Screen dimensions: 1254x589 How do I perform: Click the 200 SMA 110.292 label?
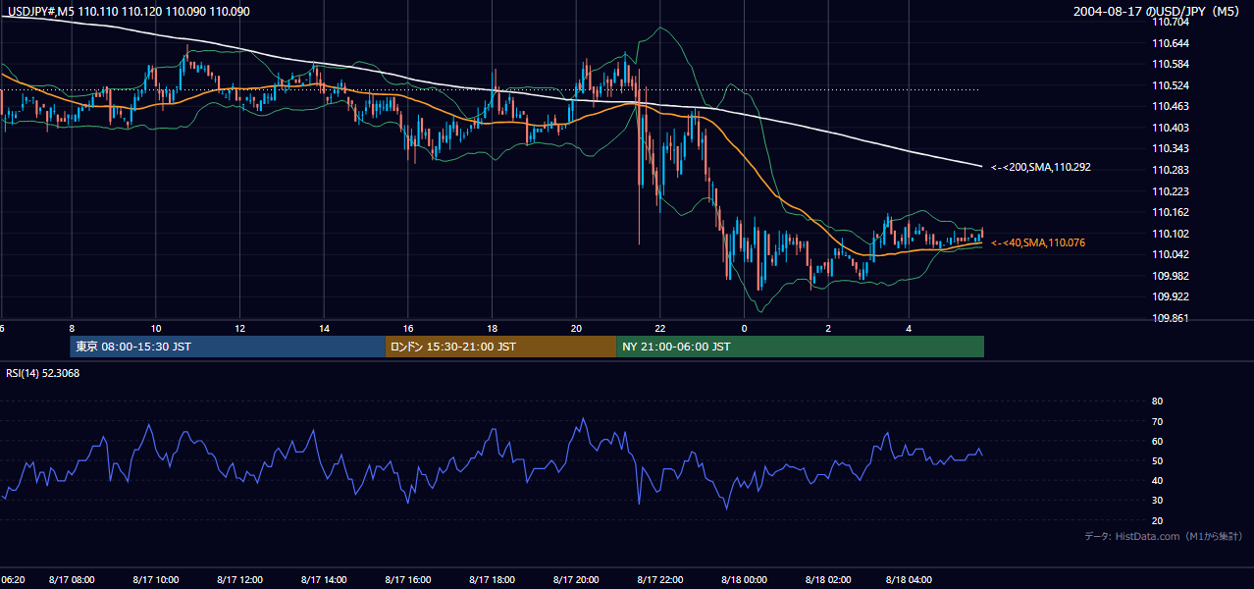pos(1040,167)
